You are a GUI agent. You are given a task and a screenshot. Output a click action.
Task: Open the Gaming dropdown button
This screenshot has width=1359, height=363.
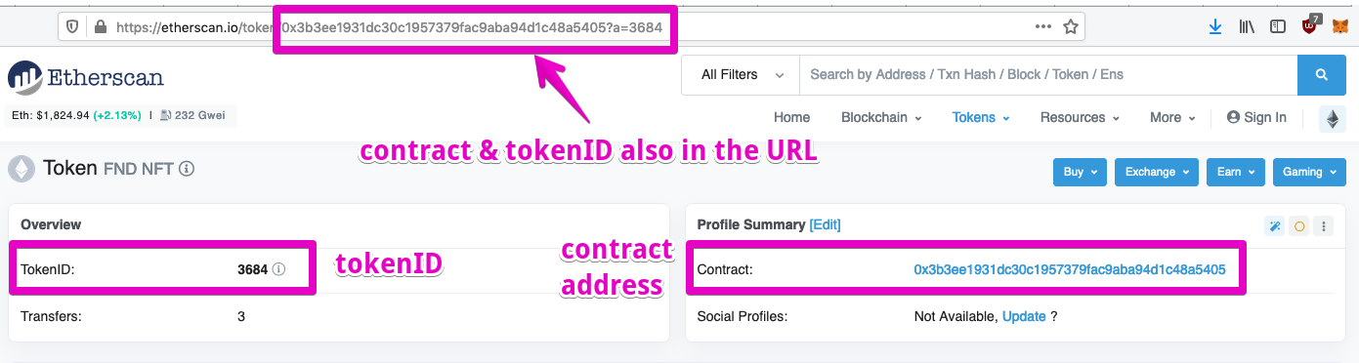(1309, 172)
